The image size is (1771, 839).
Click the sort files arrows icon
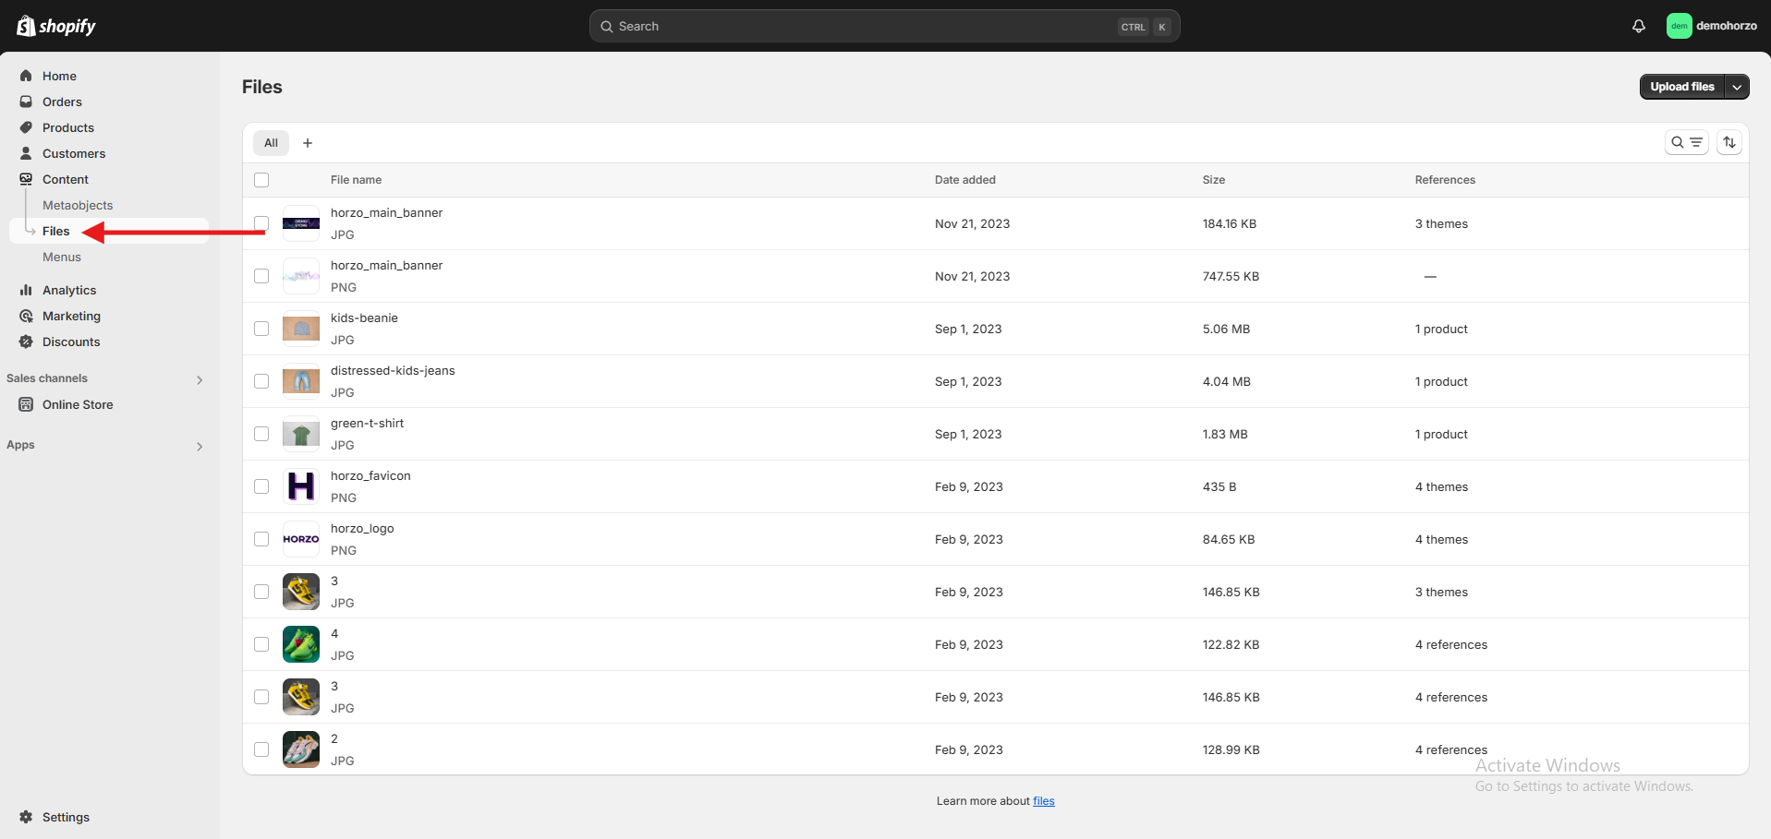point(1729,142)
